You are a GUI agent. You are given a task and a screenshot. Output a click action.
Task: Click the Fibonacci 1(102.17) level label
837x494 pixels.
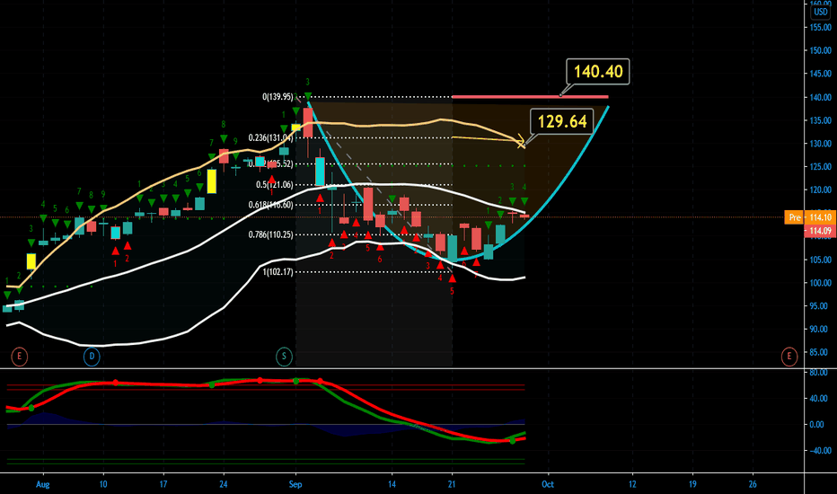[278, 272]
